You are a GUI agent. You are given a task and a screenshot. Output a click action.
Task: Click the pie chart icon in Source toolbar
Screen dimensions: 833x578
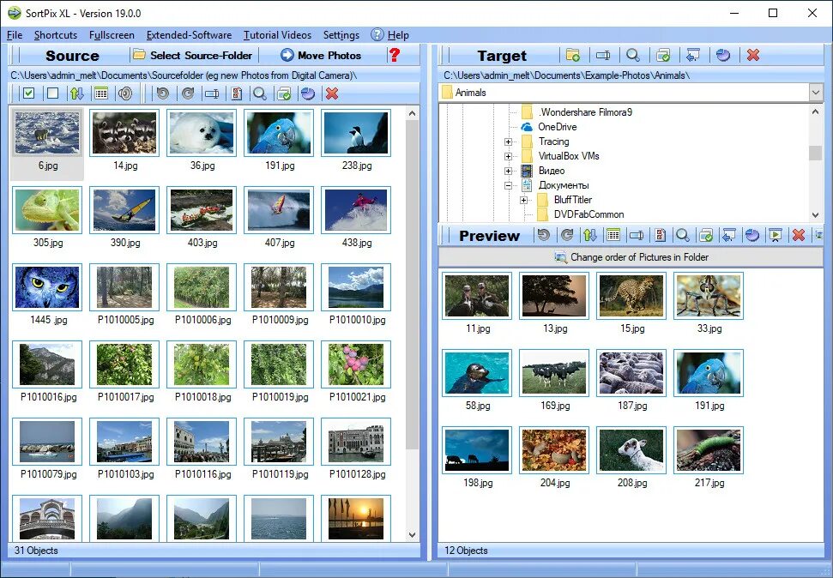point(308,93)
